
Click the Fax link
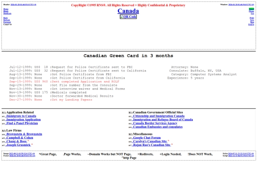click(252, 13)
